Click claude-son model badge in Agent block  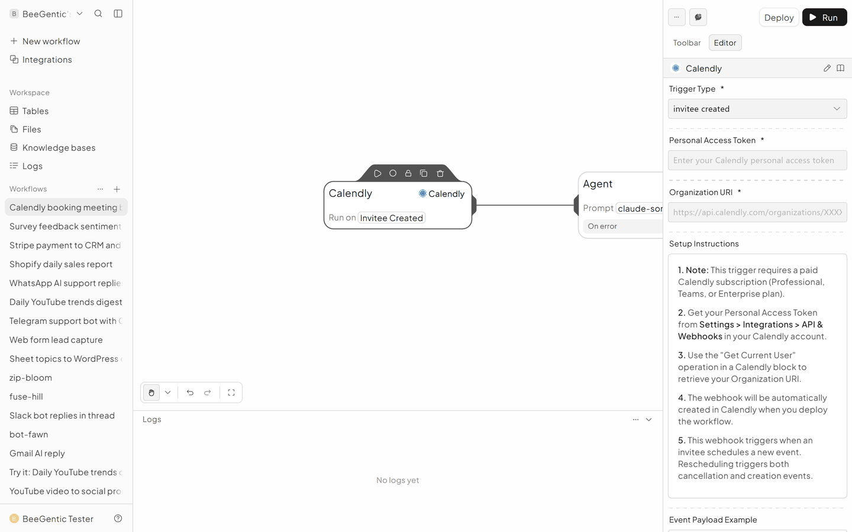(640, 208)
